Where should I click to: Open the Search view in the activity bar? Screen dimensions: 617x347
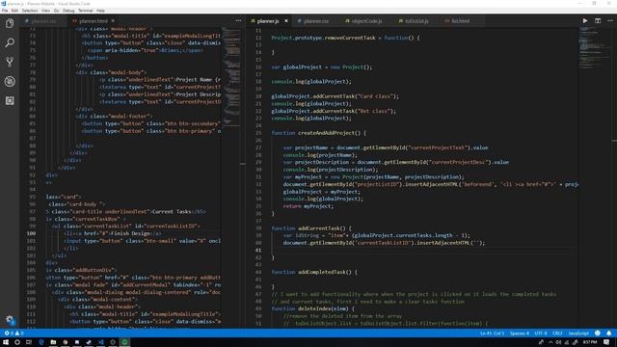point(10,42)
